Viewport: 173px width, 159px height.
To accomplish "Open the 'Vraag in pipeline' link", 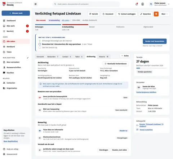I will [x=146, y=130].
